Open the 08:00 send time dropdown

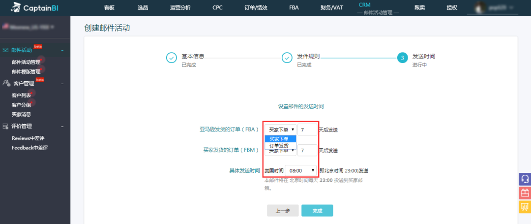click(301, 170)
